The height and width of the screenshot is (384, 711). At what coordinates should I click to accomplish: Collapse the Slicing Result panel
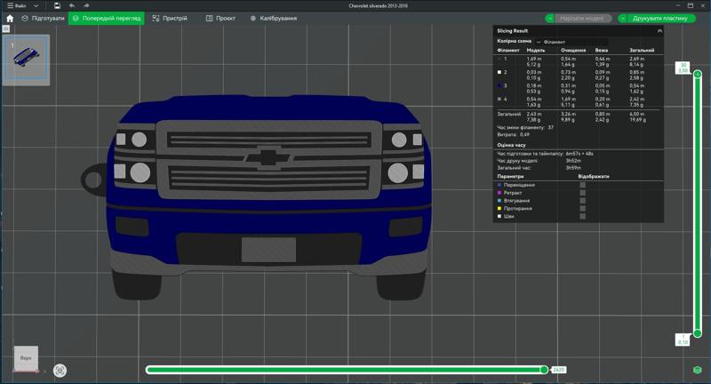click(x=659, y=31)
